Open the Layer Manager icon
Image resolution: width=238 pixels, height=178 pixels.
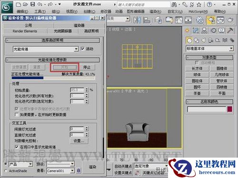(158, 20)
